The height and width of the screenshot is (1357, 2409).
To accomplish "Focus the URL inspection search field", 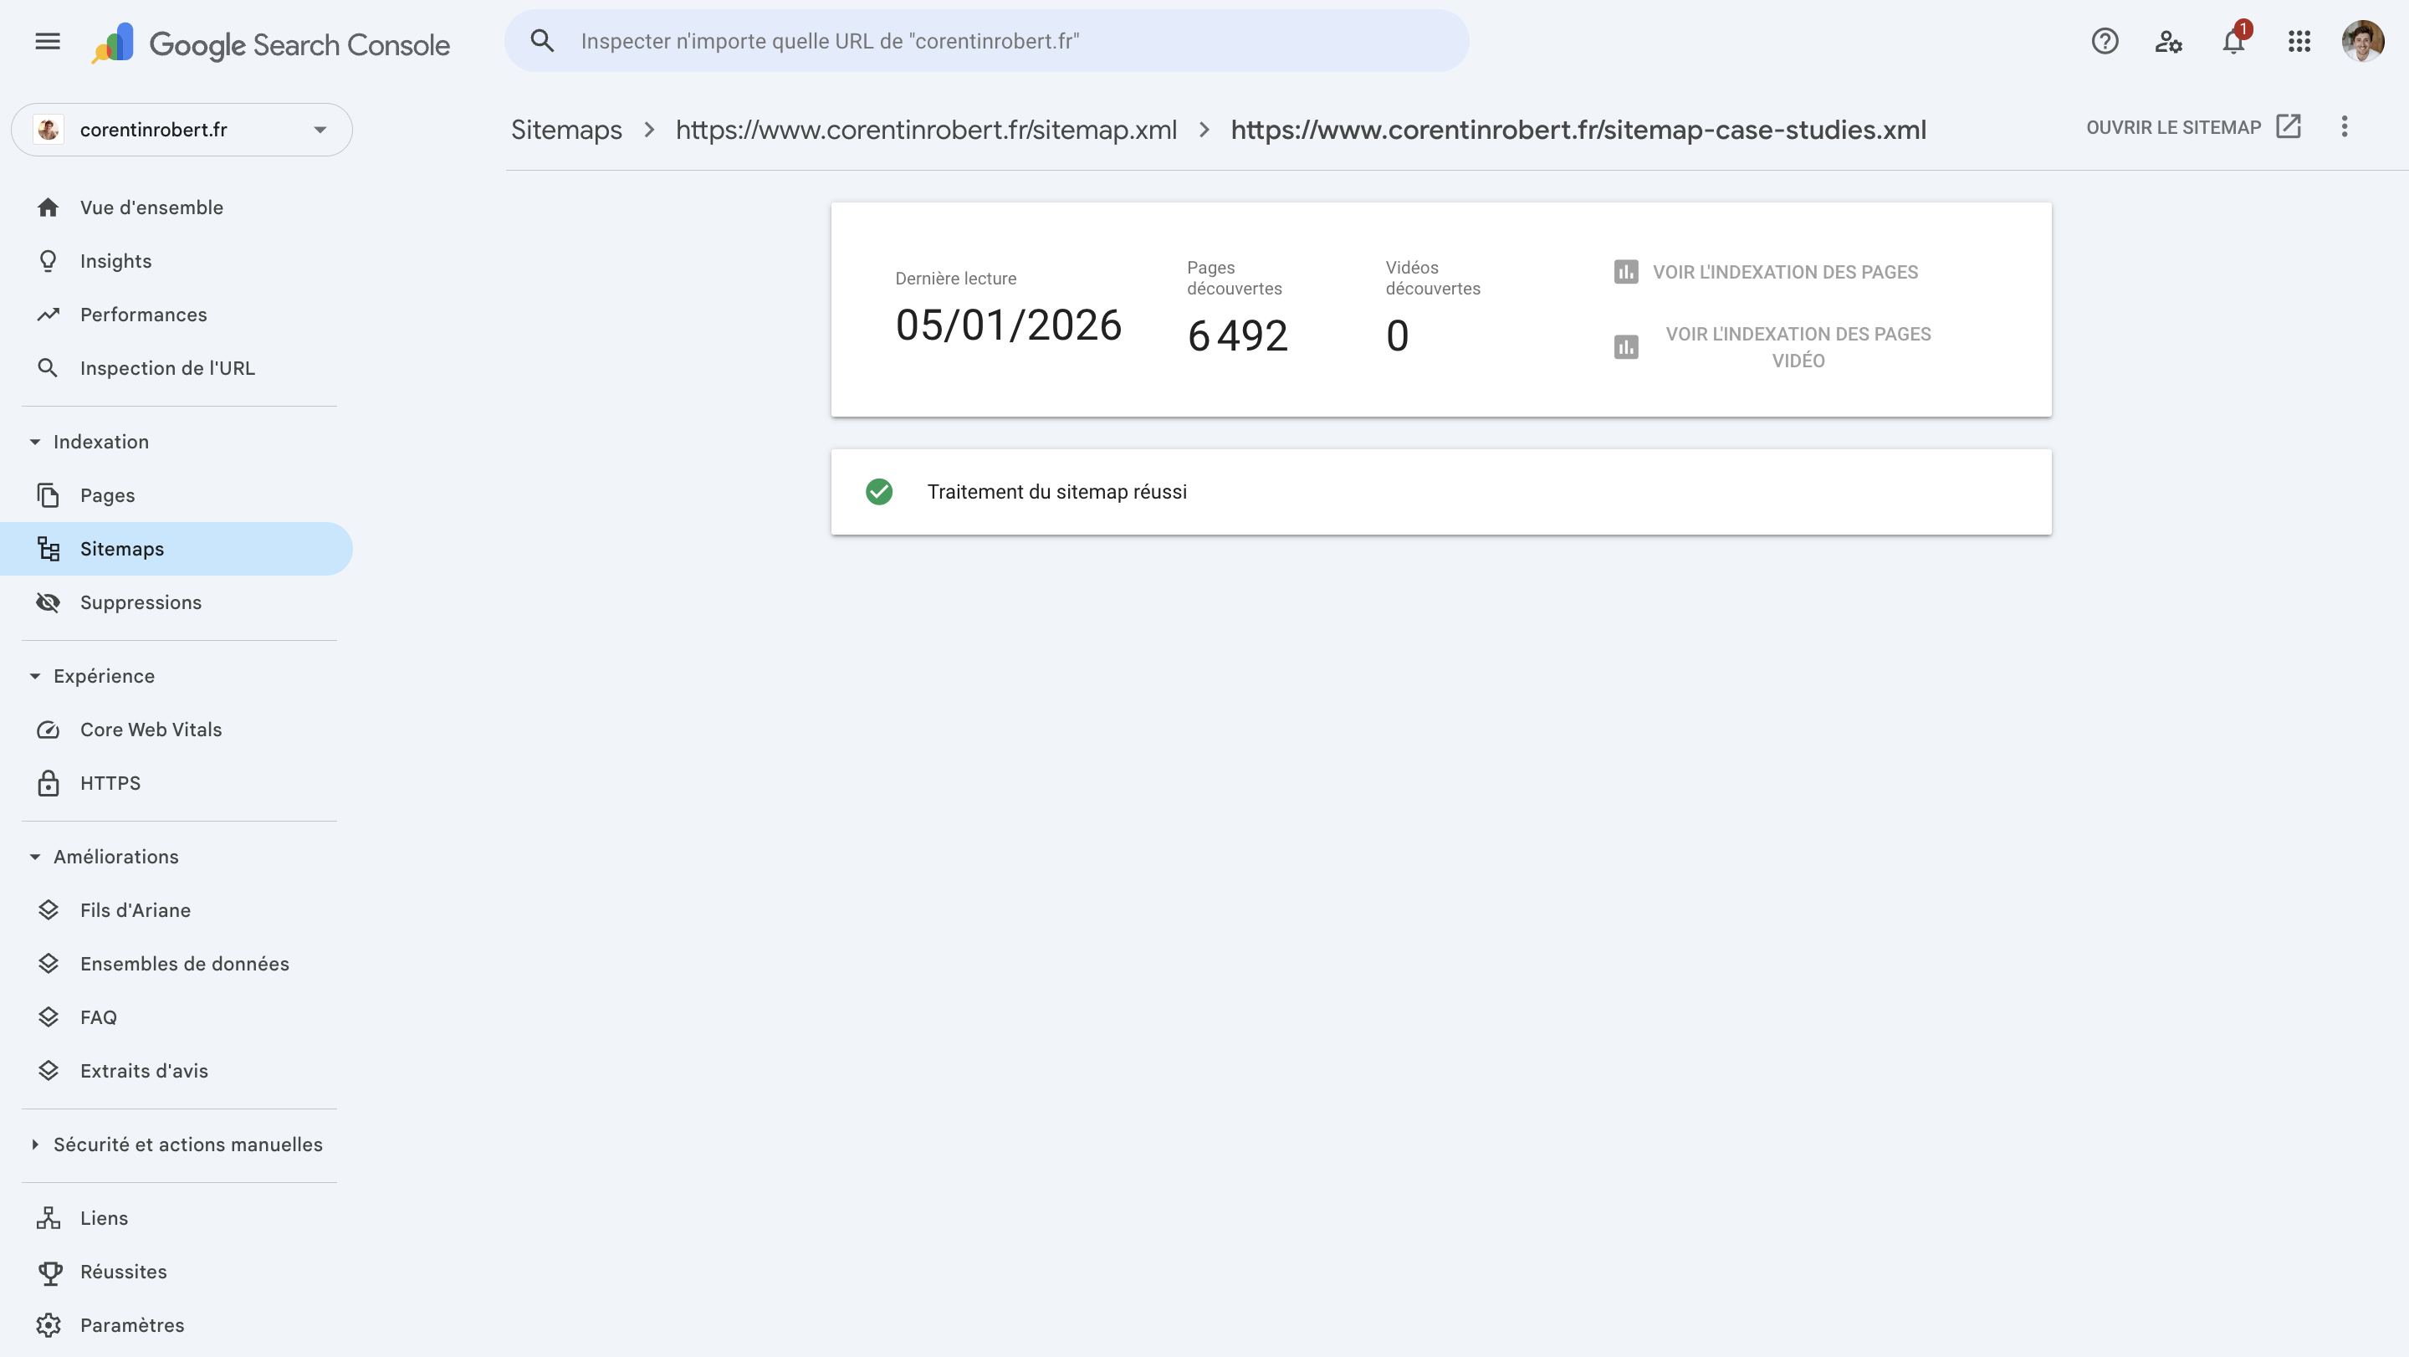I will click(x=987, y=41).
